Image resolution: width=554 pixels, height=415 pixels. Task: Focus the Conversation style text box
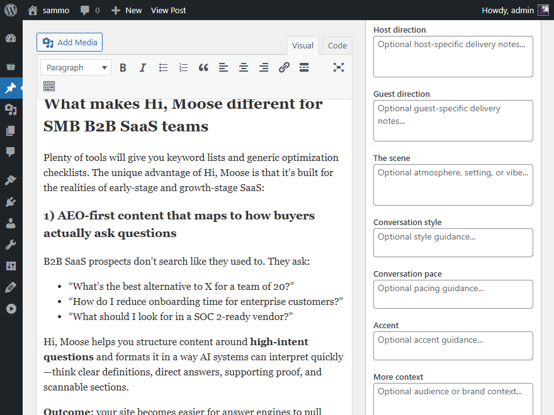click(x=453, y=243)
